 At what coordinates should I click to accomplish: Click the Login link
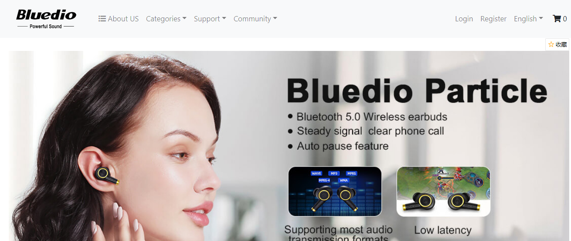[464, 19]
